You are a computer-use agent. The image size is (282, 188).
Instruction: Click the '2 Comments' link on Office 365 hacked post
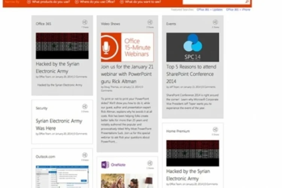click(80, 77)
